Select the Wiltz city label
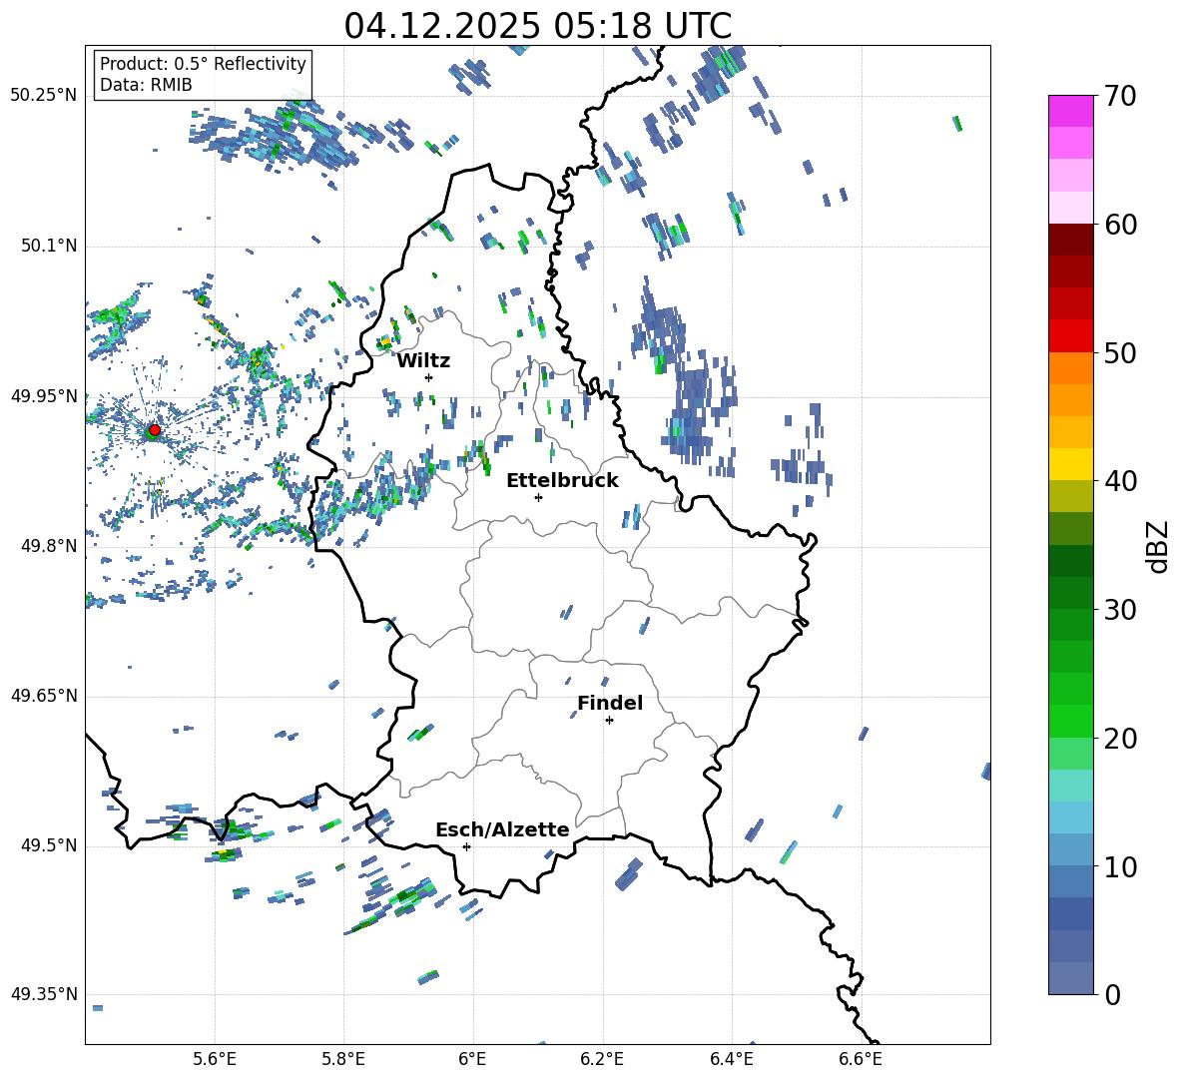Viewport: 1182px width, 1079px height. (x=423, y=361)
